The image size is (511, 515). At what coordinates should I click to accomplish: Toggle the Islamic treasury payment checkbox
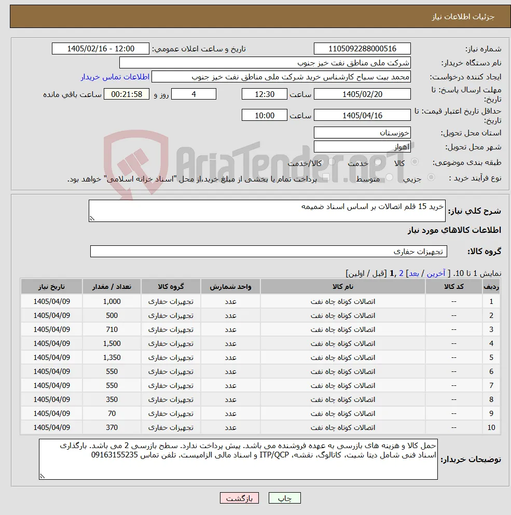coord(325,178)
